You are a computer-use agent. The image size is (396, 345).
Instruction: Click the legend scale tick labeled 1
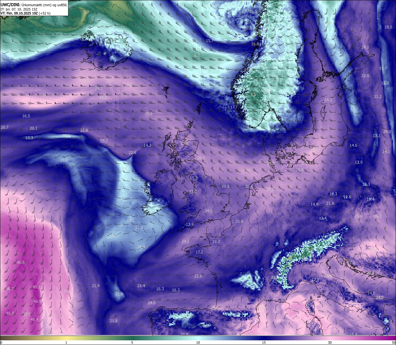(66, 343)
